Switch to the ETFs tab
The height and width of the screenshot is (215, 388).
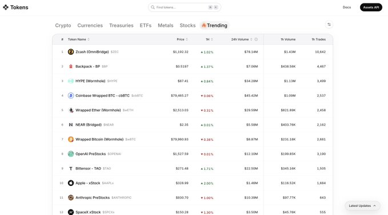146,26
